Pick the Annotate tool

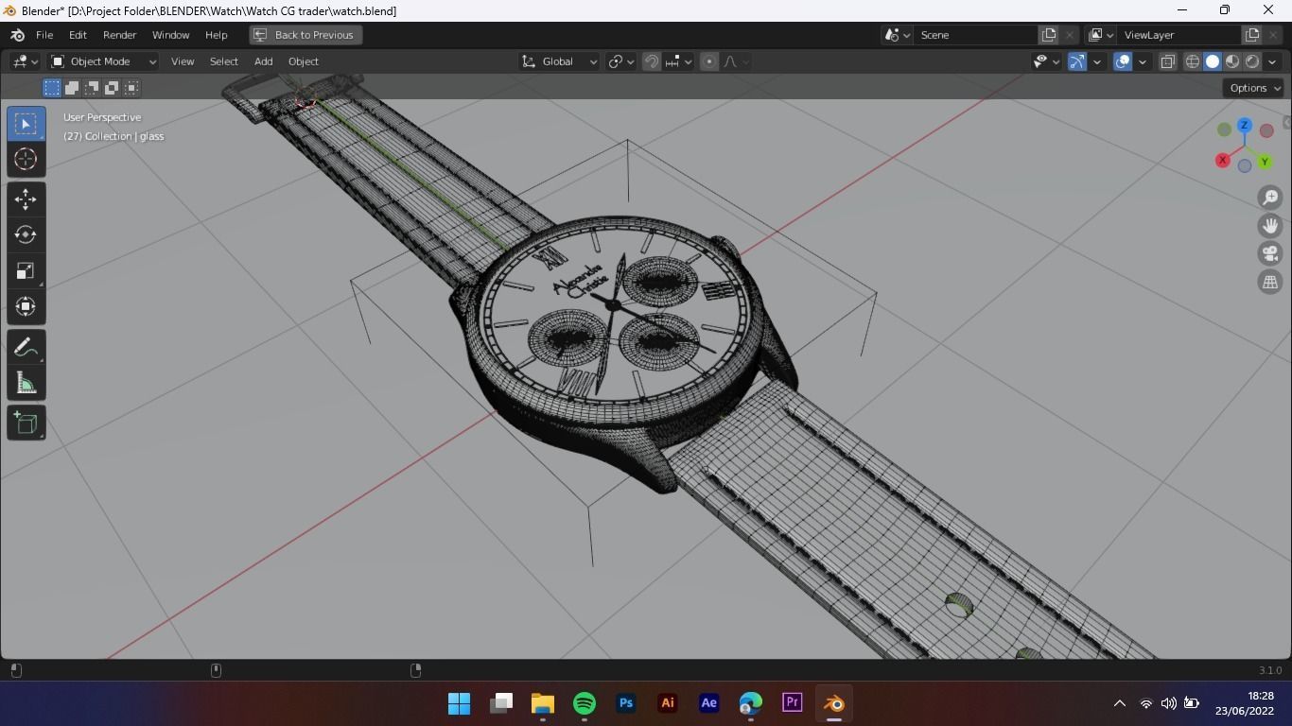tap(26, 347)
